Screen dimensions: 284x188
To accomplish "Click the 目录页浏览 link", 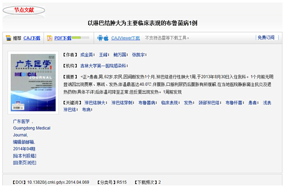I will (25, 163).
